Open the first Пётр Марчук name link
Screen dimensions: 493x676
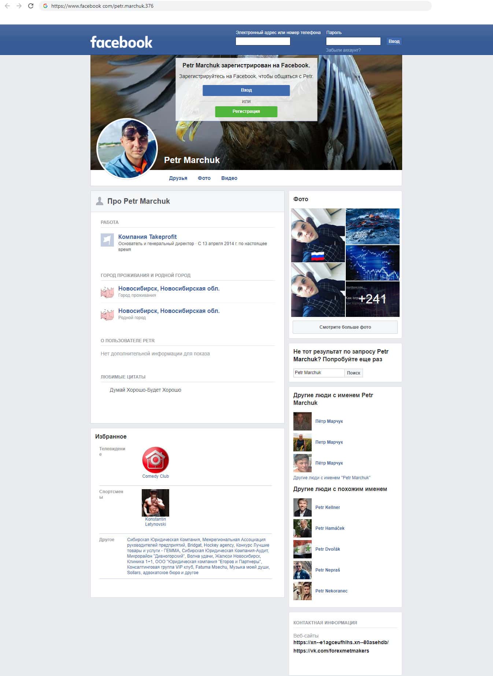(329, 421)
